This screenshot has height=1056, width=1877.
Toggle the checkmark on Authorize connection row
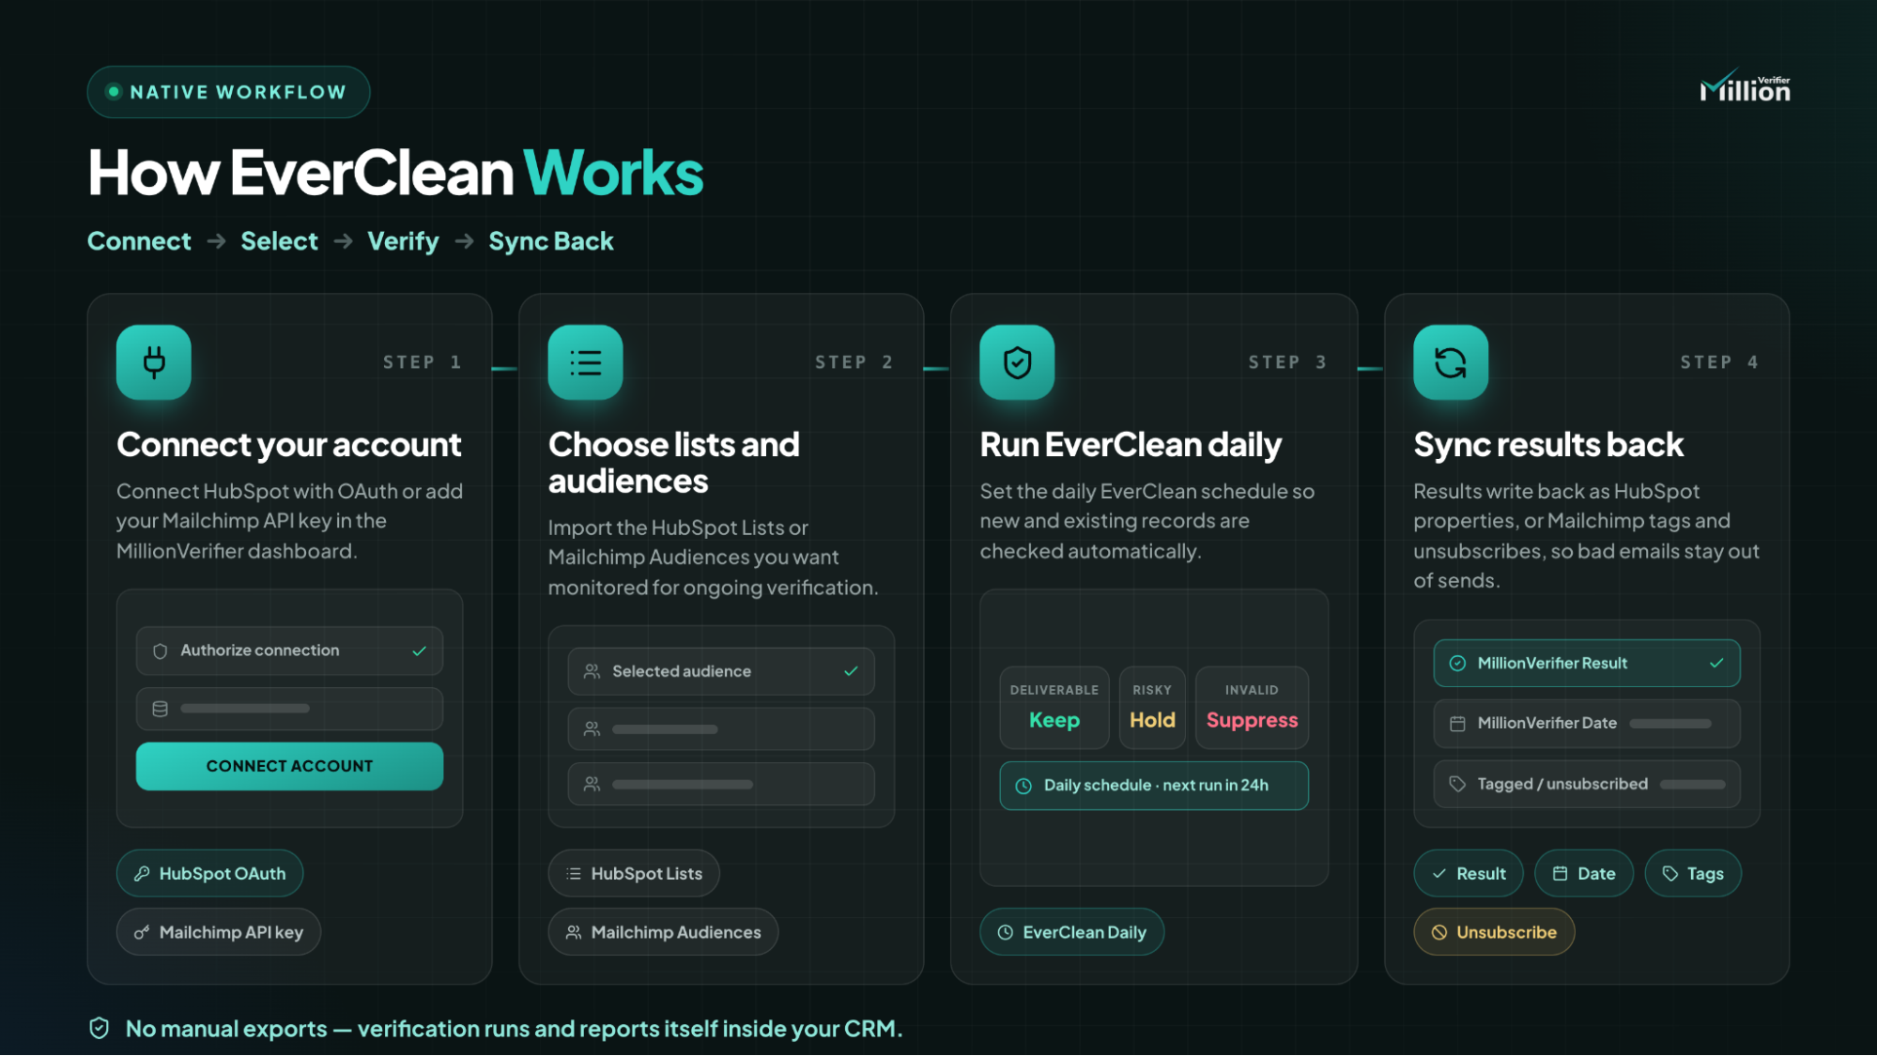[420, 650]
